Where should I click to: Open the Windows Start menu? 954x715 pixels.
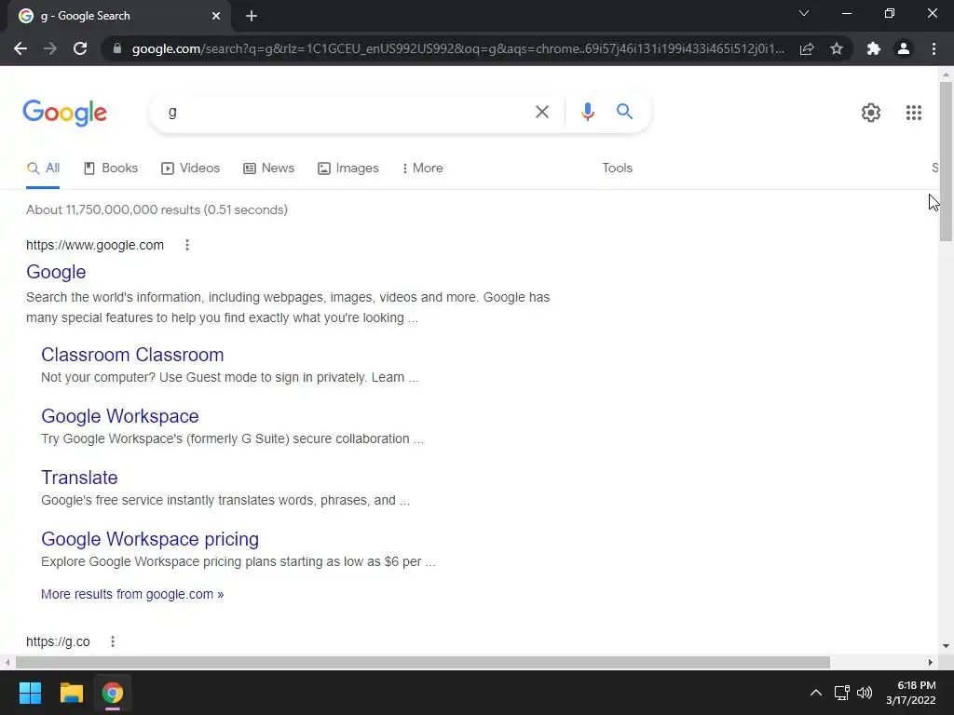coord(30,693)
